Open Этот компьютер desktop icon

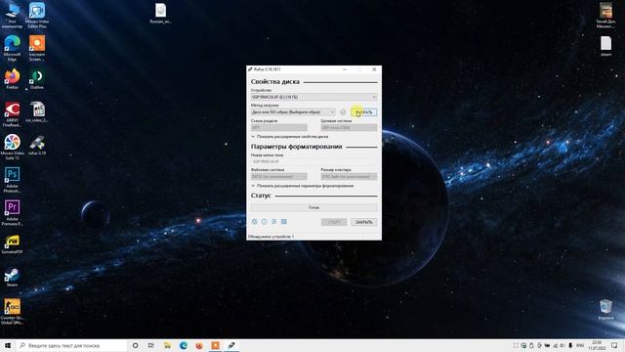[x=12, y=16]
